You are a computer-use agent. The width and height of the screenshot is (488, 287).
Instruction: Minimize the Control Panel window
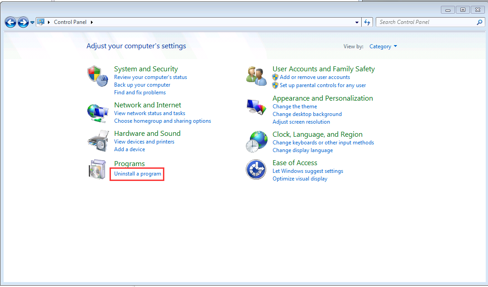click(448, 10)
